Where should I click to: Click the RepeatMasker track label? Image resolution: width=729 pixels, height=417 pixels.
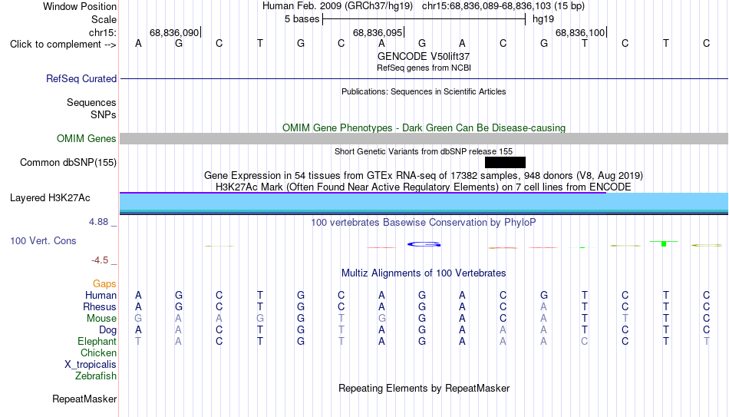click(x=84, y=399)
